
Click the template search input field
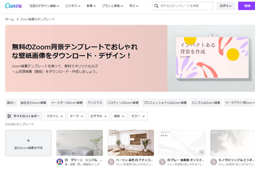coord(183,6)
